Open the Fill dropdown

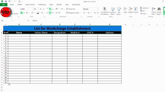[143, 11]
